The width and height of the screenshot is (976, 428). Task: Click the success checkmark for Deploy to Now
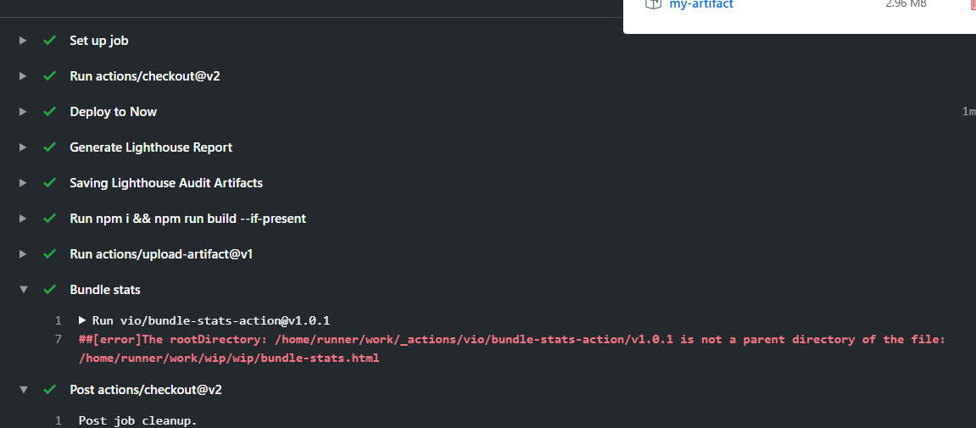tap(50, 112)
